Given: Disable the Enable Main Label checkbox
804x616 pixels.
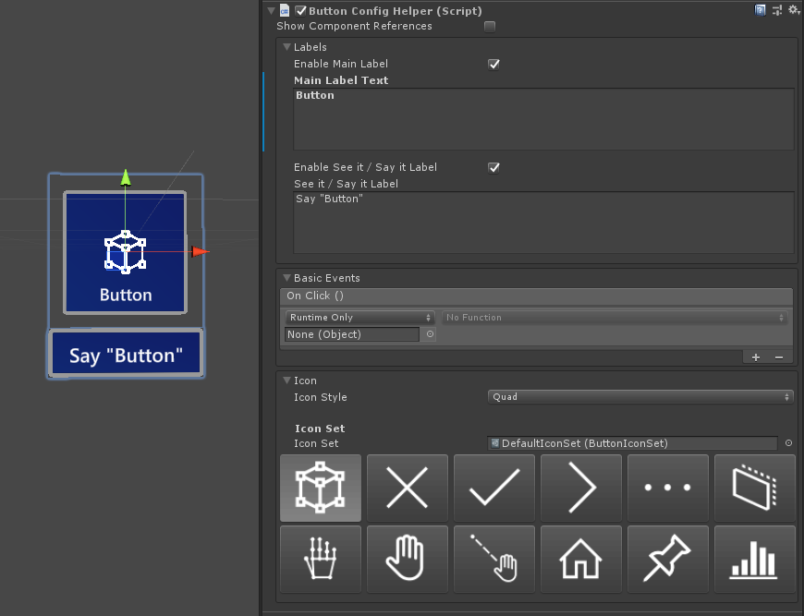Looking at the screenshot, I should pyautogui.click(x=493, y=65).
